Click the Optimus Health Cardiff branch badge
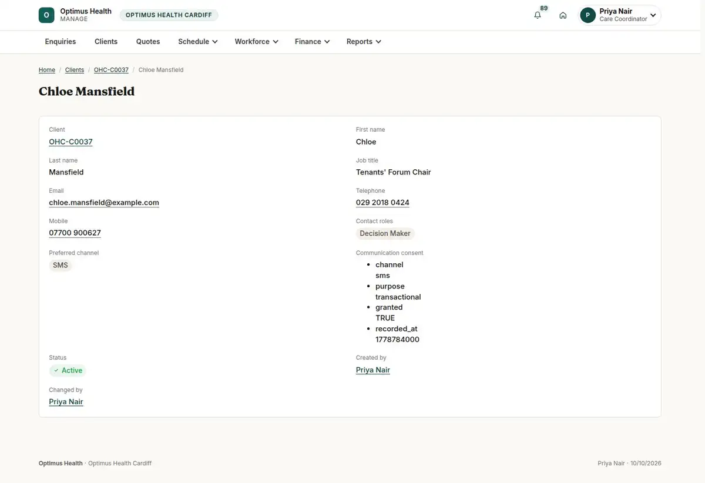The height and width of the screenshot is (483, 705). coord(169,15)
